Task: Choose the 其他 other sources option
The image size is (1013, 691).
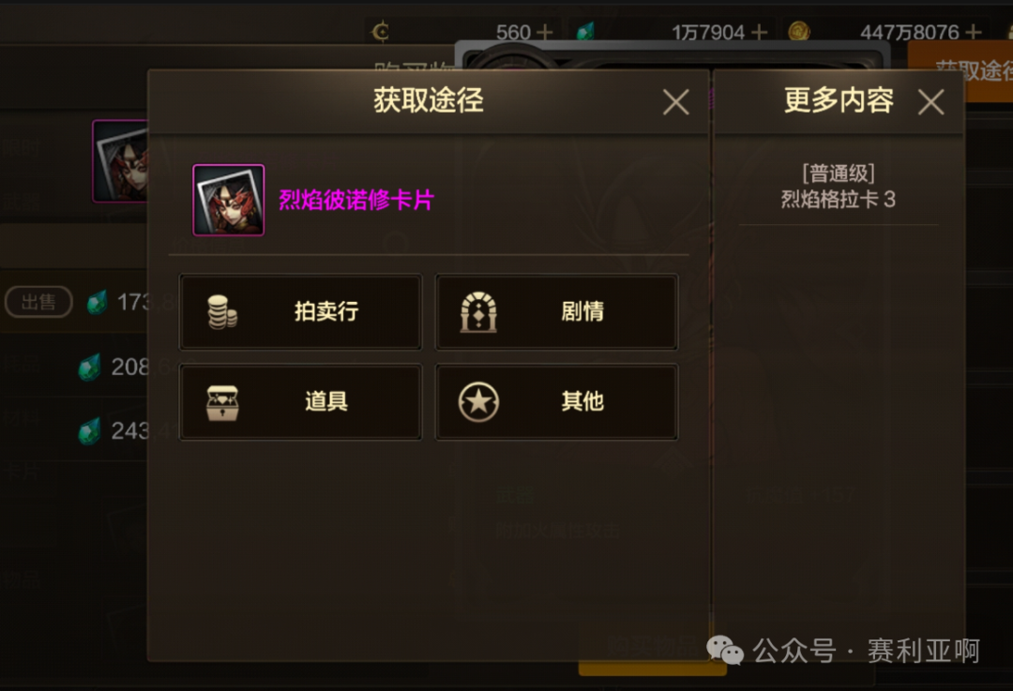Action: [x=556, y=401]
